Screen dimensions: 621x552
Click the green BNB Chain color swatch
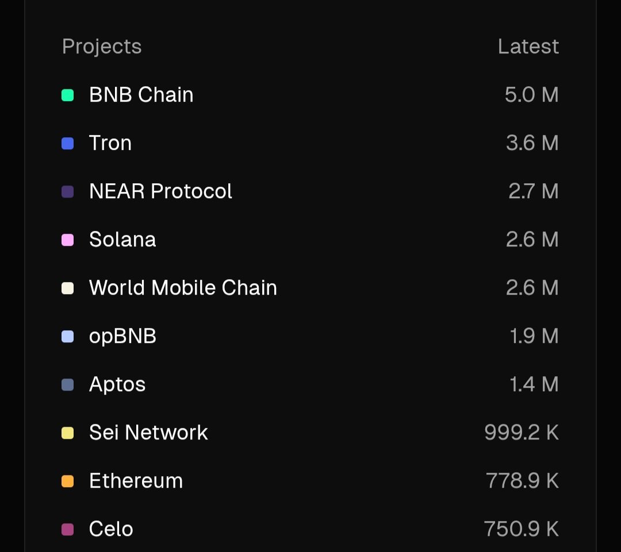coord(68,95)
